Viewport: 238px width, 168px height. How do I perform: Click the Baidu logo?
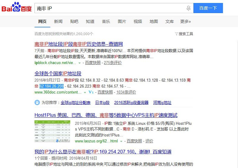coord(17,8)
